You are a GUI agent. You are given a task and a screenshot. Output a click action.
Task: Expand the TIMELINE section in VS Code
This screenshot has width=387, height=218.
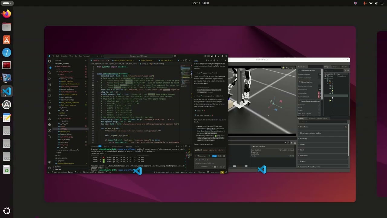click(x=57, y=170)
